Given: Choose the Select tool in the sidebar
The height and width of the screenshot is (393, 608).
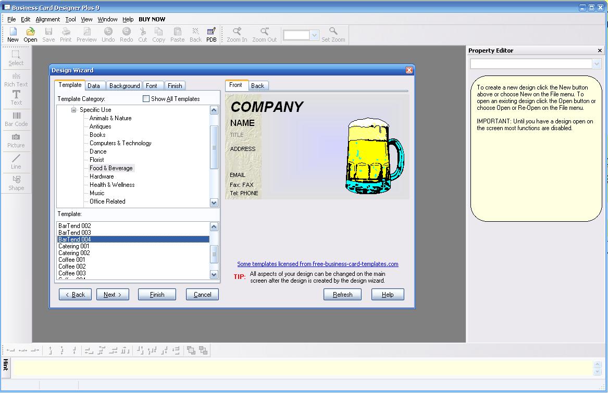Looking at the screenshot, I should click(16, 58).
